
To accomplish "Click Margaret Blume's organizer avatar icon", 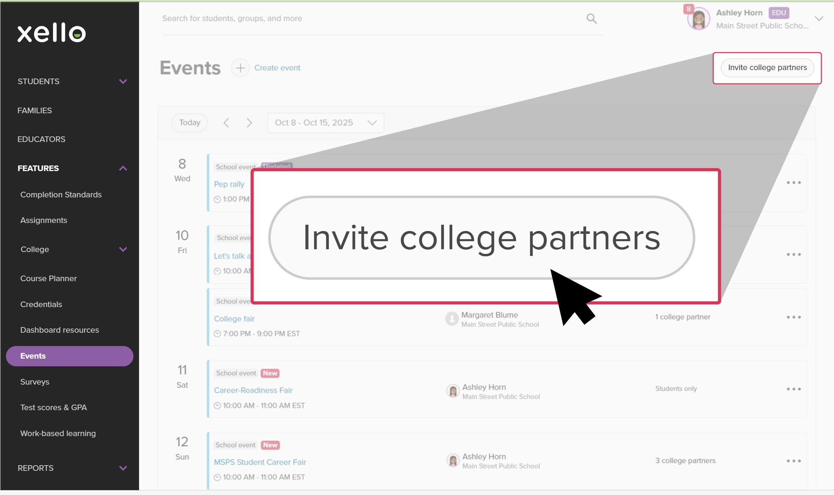I will pos(452,319).
